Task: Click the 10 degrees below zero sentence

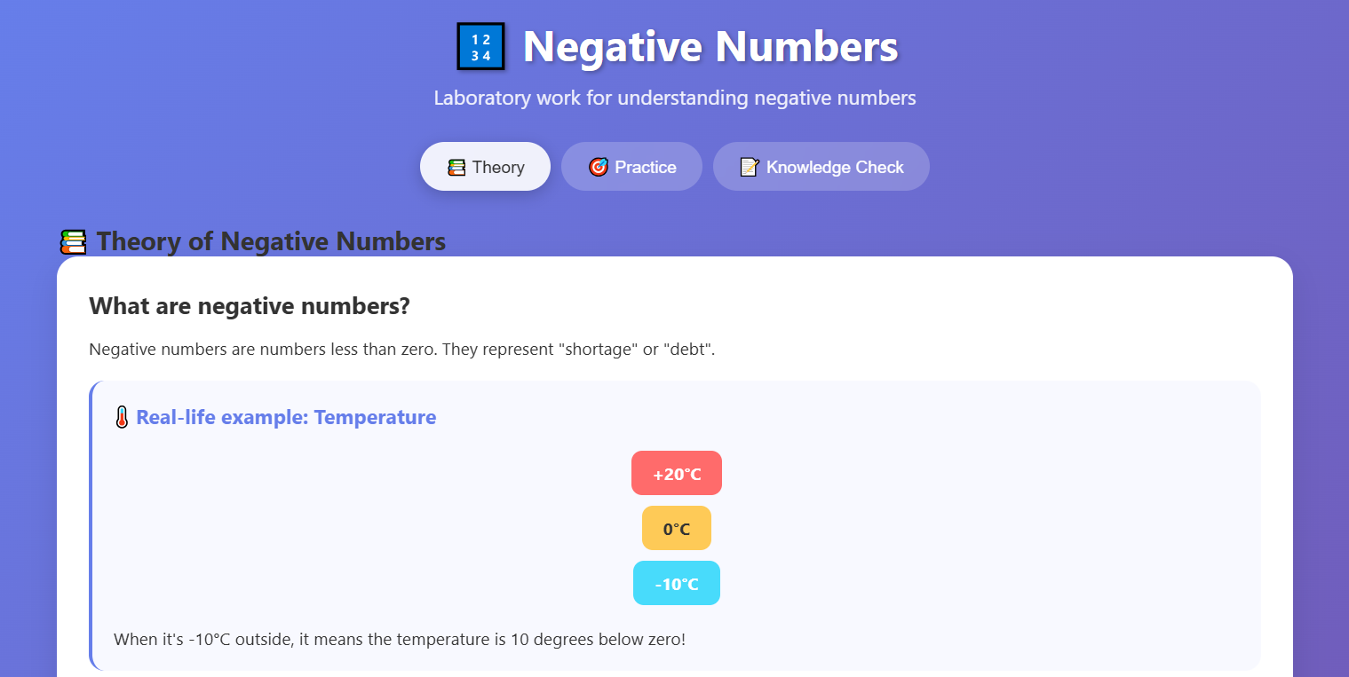Action: (x=400, y=639)
